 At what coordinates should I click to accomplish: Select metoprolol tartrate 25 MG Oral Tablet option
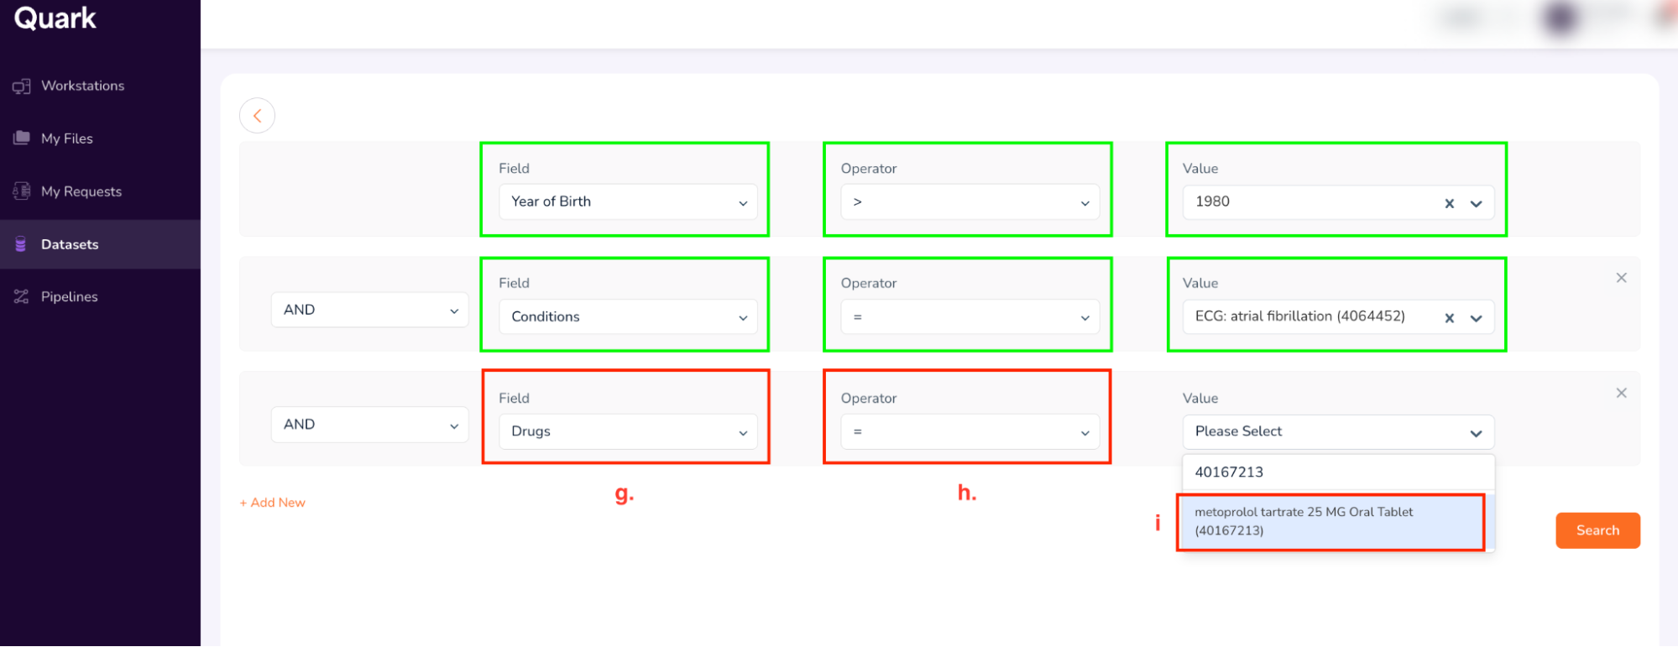(1330, 521)
